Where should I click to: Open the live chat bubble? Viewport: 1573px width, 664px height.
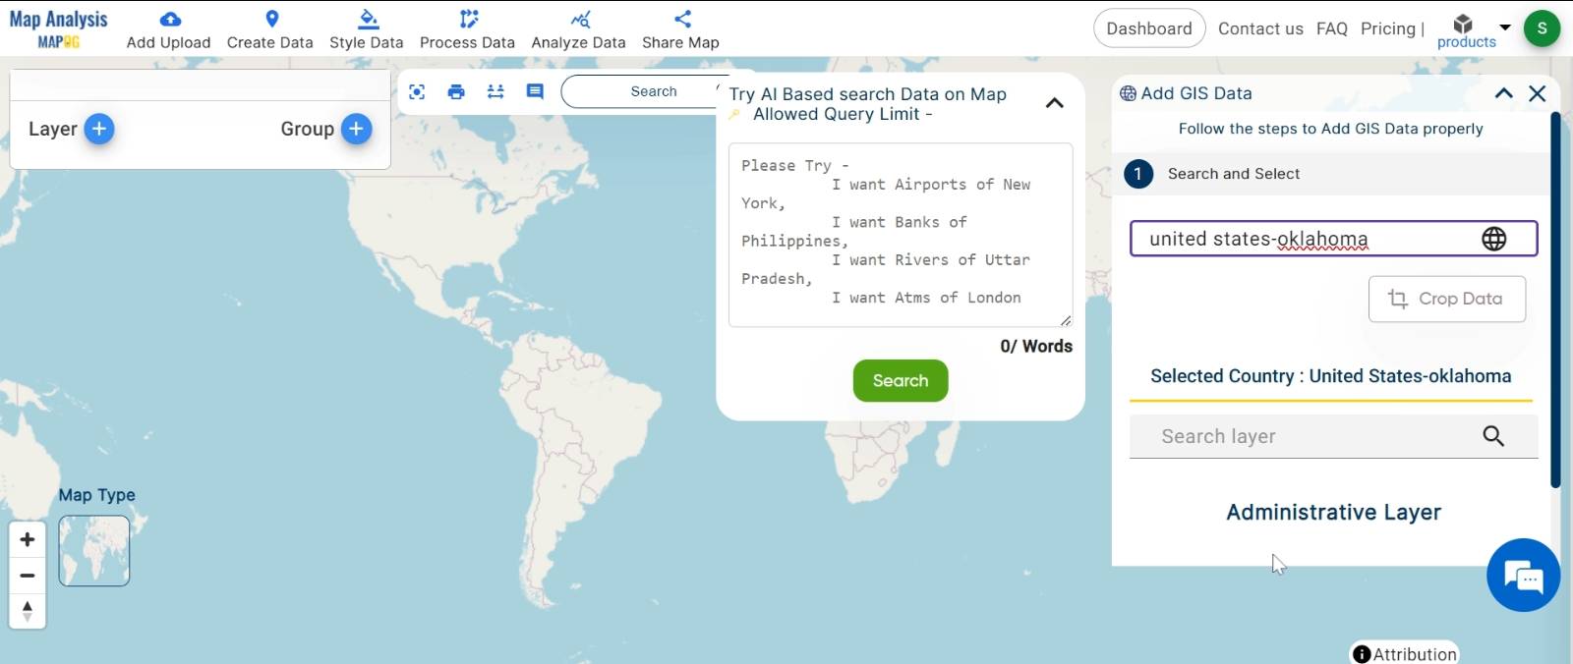click(1523, 576)
